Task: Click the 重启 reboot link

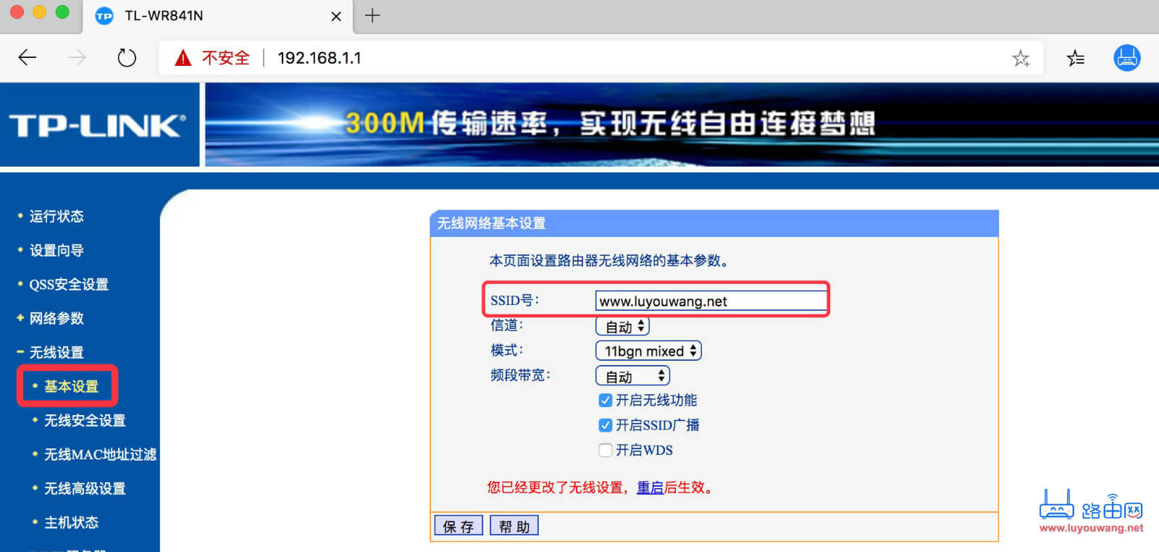Action: (x=650, y=488)
